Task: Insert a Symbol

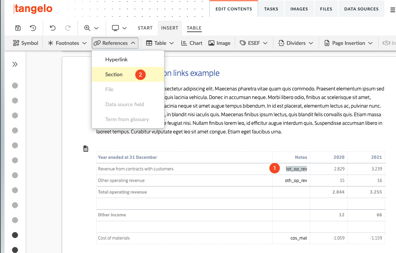Action: click(25, 43)
